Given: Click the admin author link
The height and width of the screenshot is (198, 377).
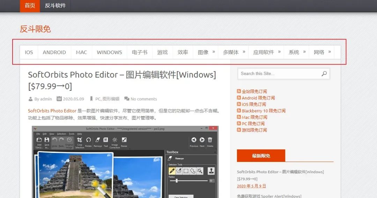Looking at the screenshot, I should [46, 99].
